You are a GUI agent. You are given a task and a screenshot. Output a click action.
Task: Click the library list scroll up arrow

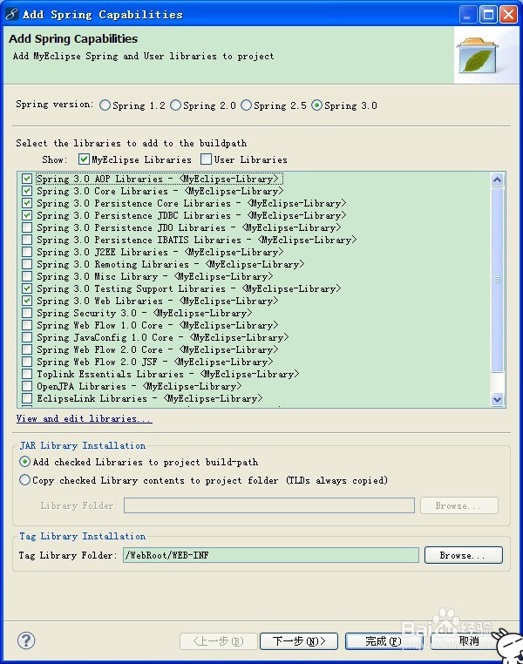[x=497, y=180]
